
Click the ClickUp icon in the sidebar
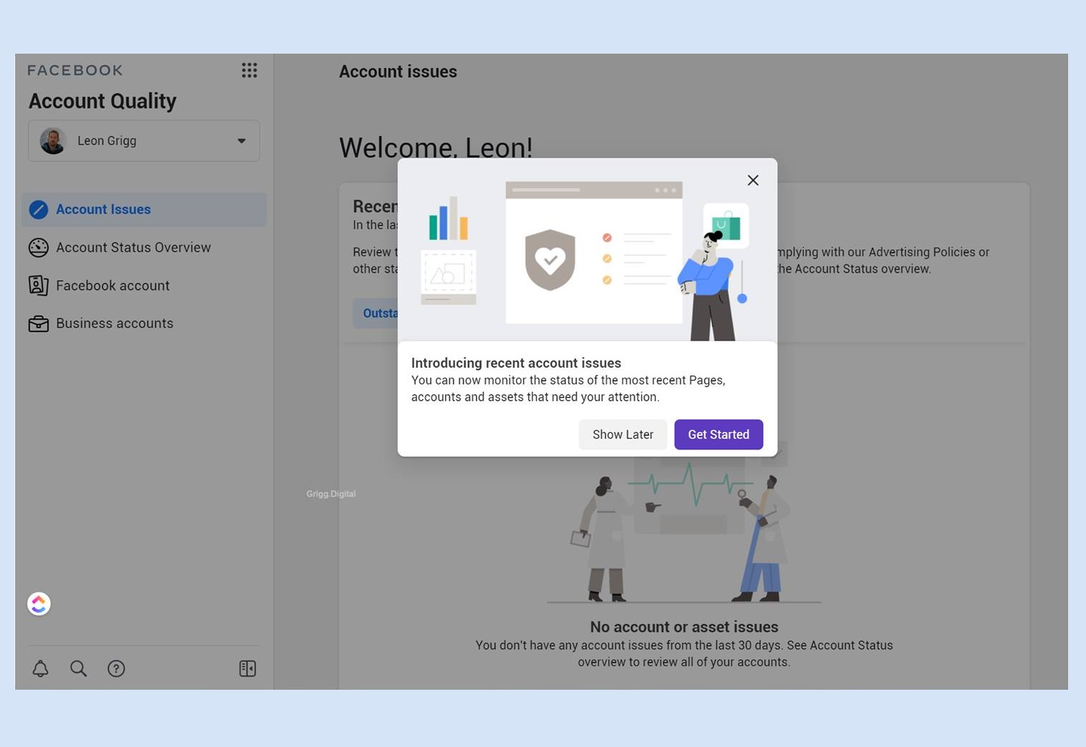[39, 603]
